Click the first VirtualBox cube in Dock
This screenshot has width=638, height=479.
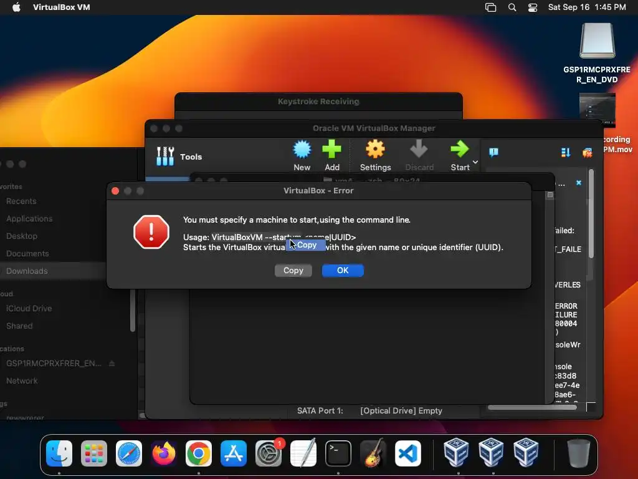pos(456,452)
